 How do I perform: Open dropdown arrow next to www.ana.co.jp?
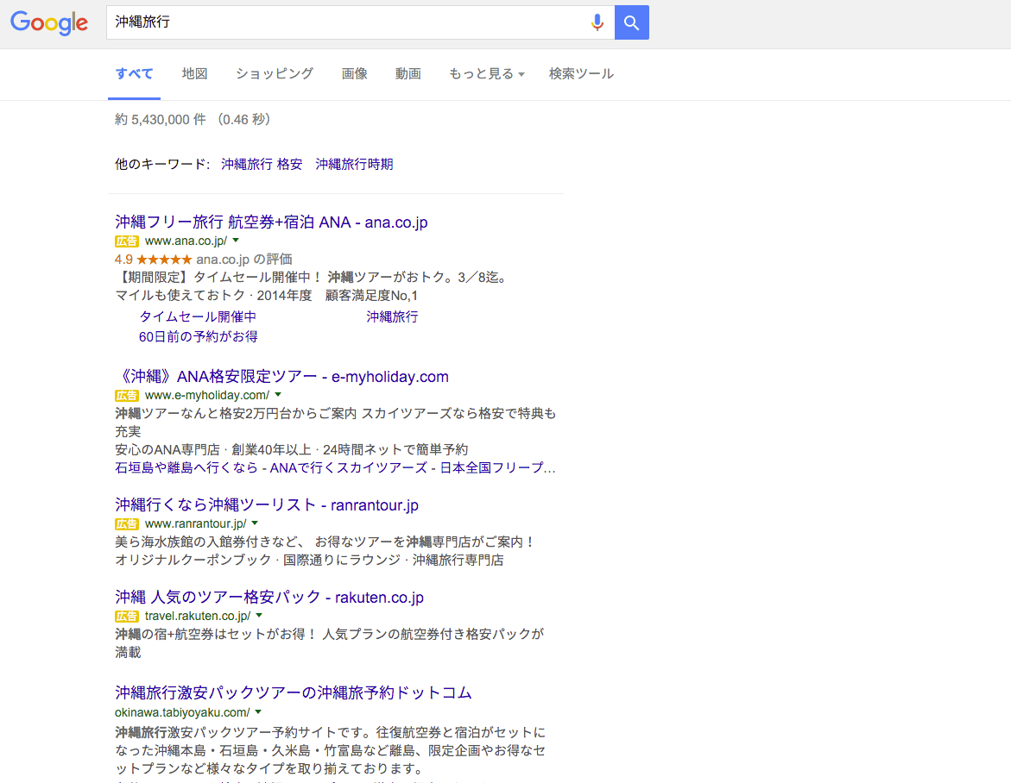tap(236, 241)
